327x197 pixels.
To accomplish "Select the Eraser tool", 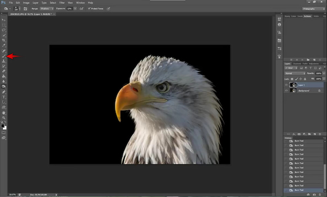I will (4, 71).
